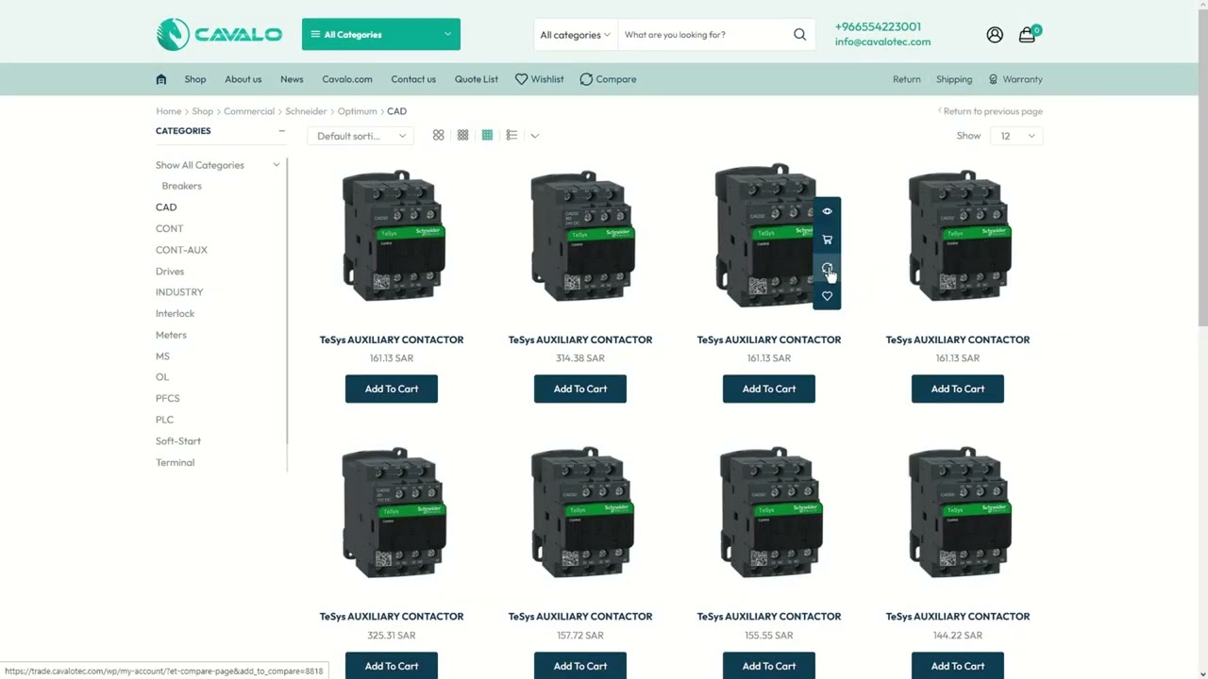Open the shopping cart icon in header
Image resolution: width=1208 pixels, height=679 pixels.
(1027, 35)
